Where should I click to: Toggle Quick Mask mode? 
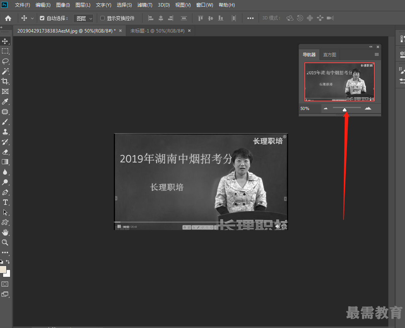click(x=5, y=284)
